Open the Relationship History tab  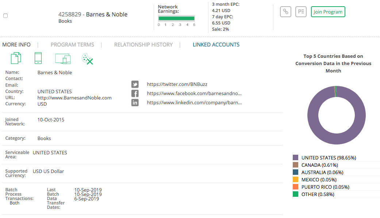click(x=143, y=45)
